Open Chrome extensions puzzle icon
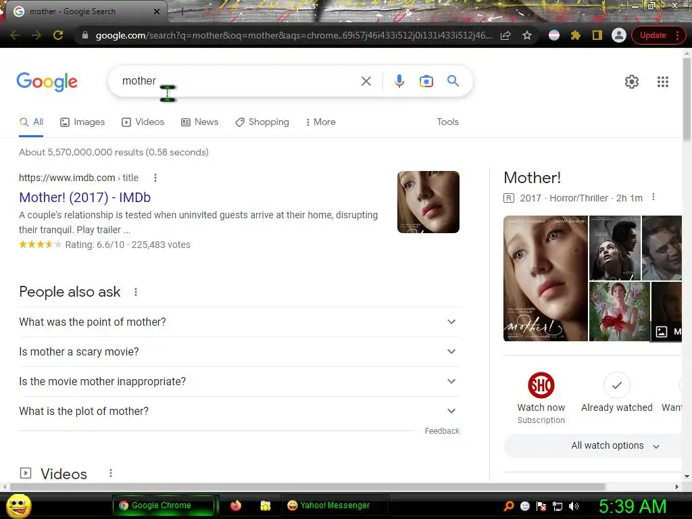692x519 pixels. 575,35
